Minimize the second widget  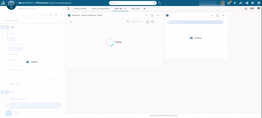(x=211, y=15)
